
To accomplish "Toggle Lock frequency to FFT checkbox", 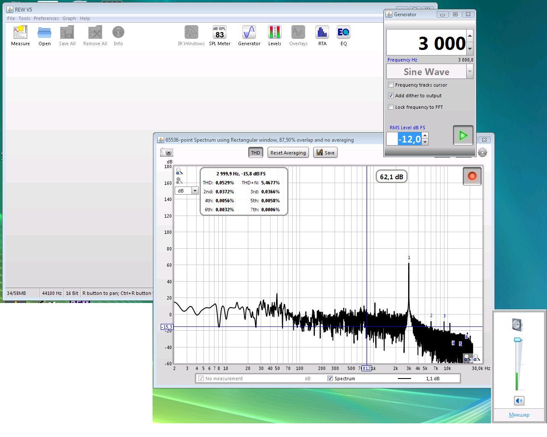I will 391,107.
